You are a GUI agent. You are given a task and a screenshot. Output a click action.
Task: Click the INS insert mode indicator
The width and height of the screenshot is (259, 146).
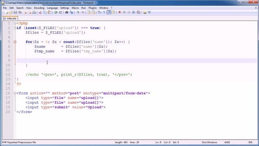point(251,142)
